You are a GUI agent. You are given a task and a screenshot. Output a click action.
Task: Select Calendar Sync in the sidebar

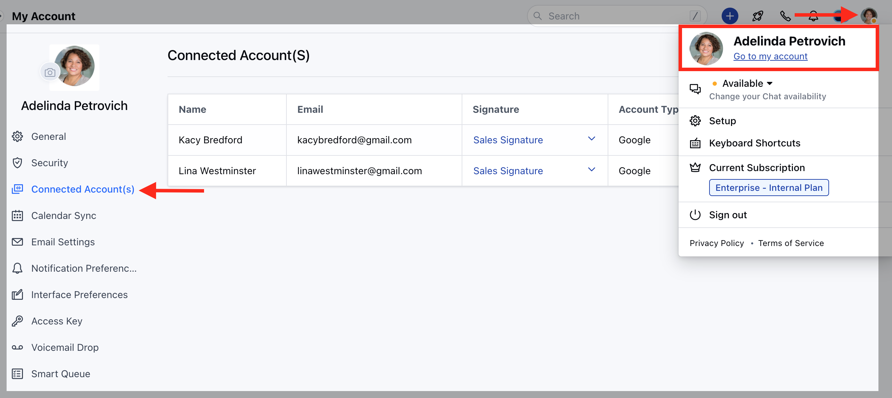point(64,215)
